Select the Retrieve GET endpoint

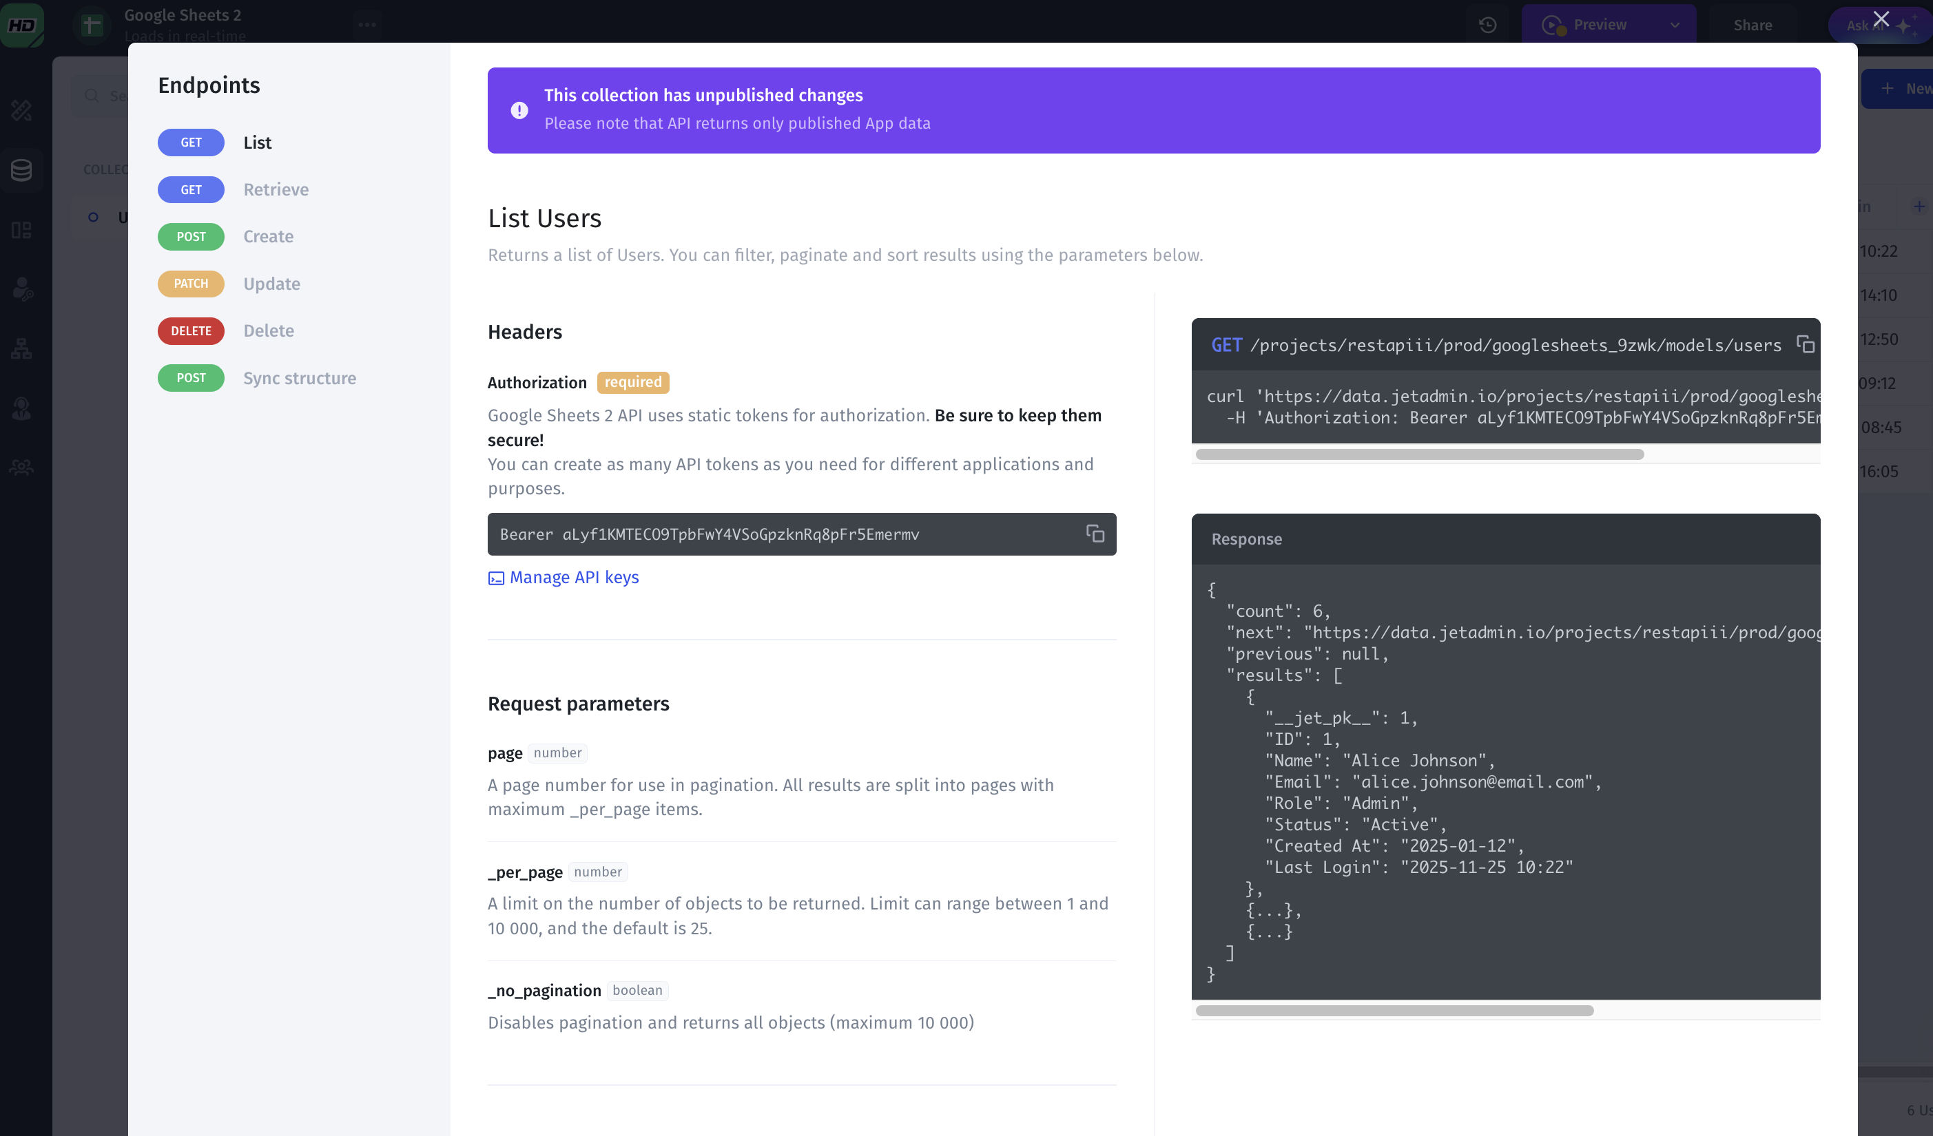(x=276, y=189)
